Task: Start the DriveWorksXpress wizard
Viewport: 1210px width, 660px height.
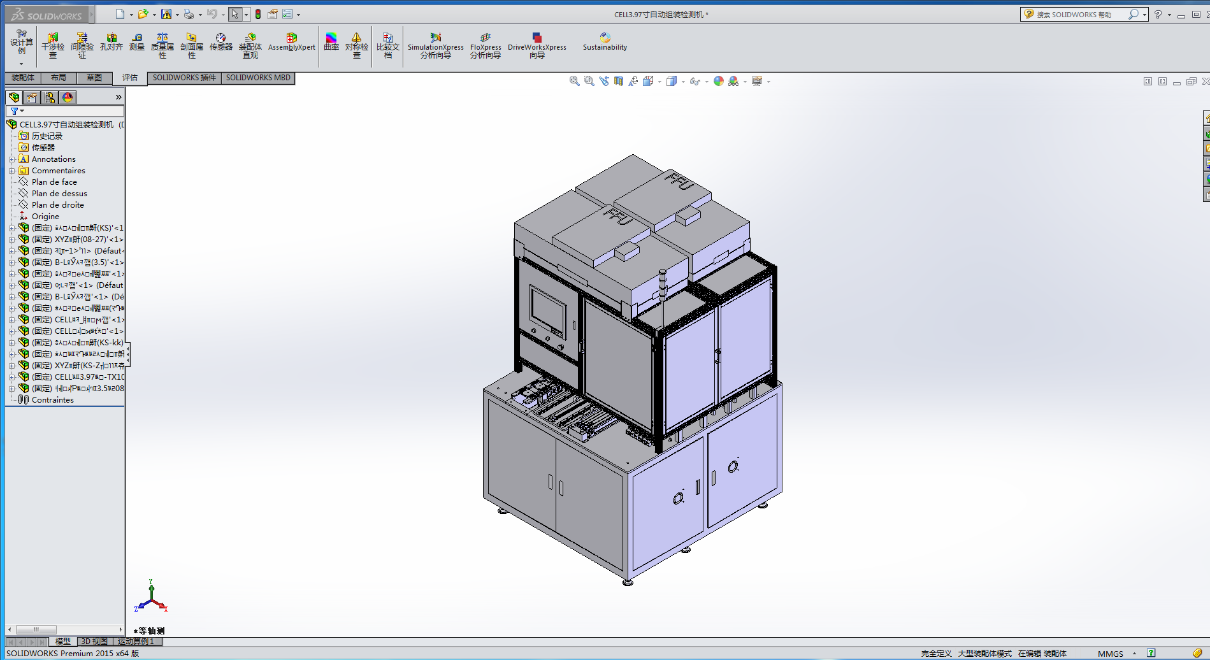Action: (x=537, y=46)
